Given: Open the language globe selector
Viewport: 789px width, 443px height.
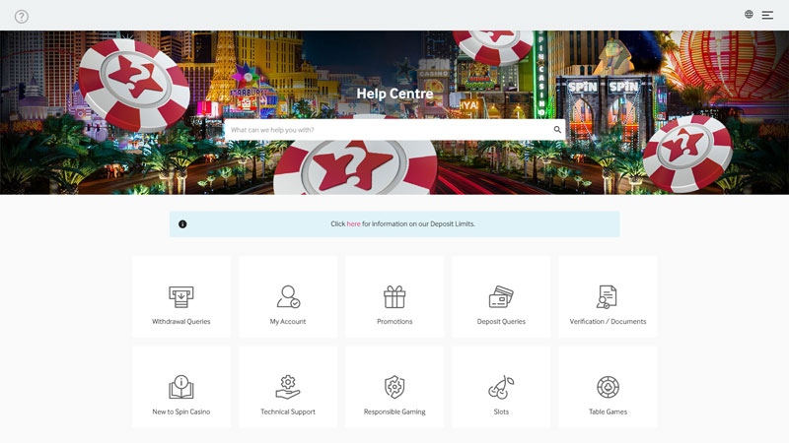Looking at the screenshot, I should tap(749, 15).
